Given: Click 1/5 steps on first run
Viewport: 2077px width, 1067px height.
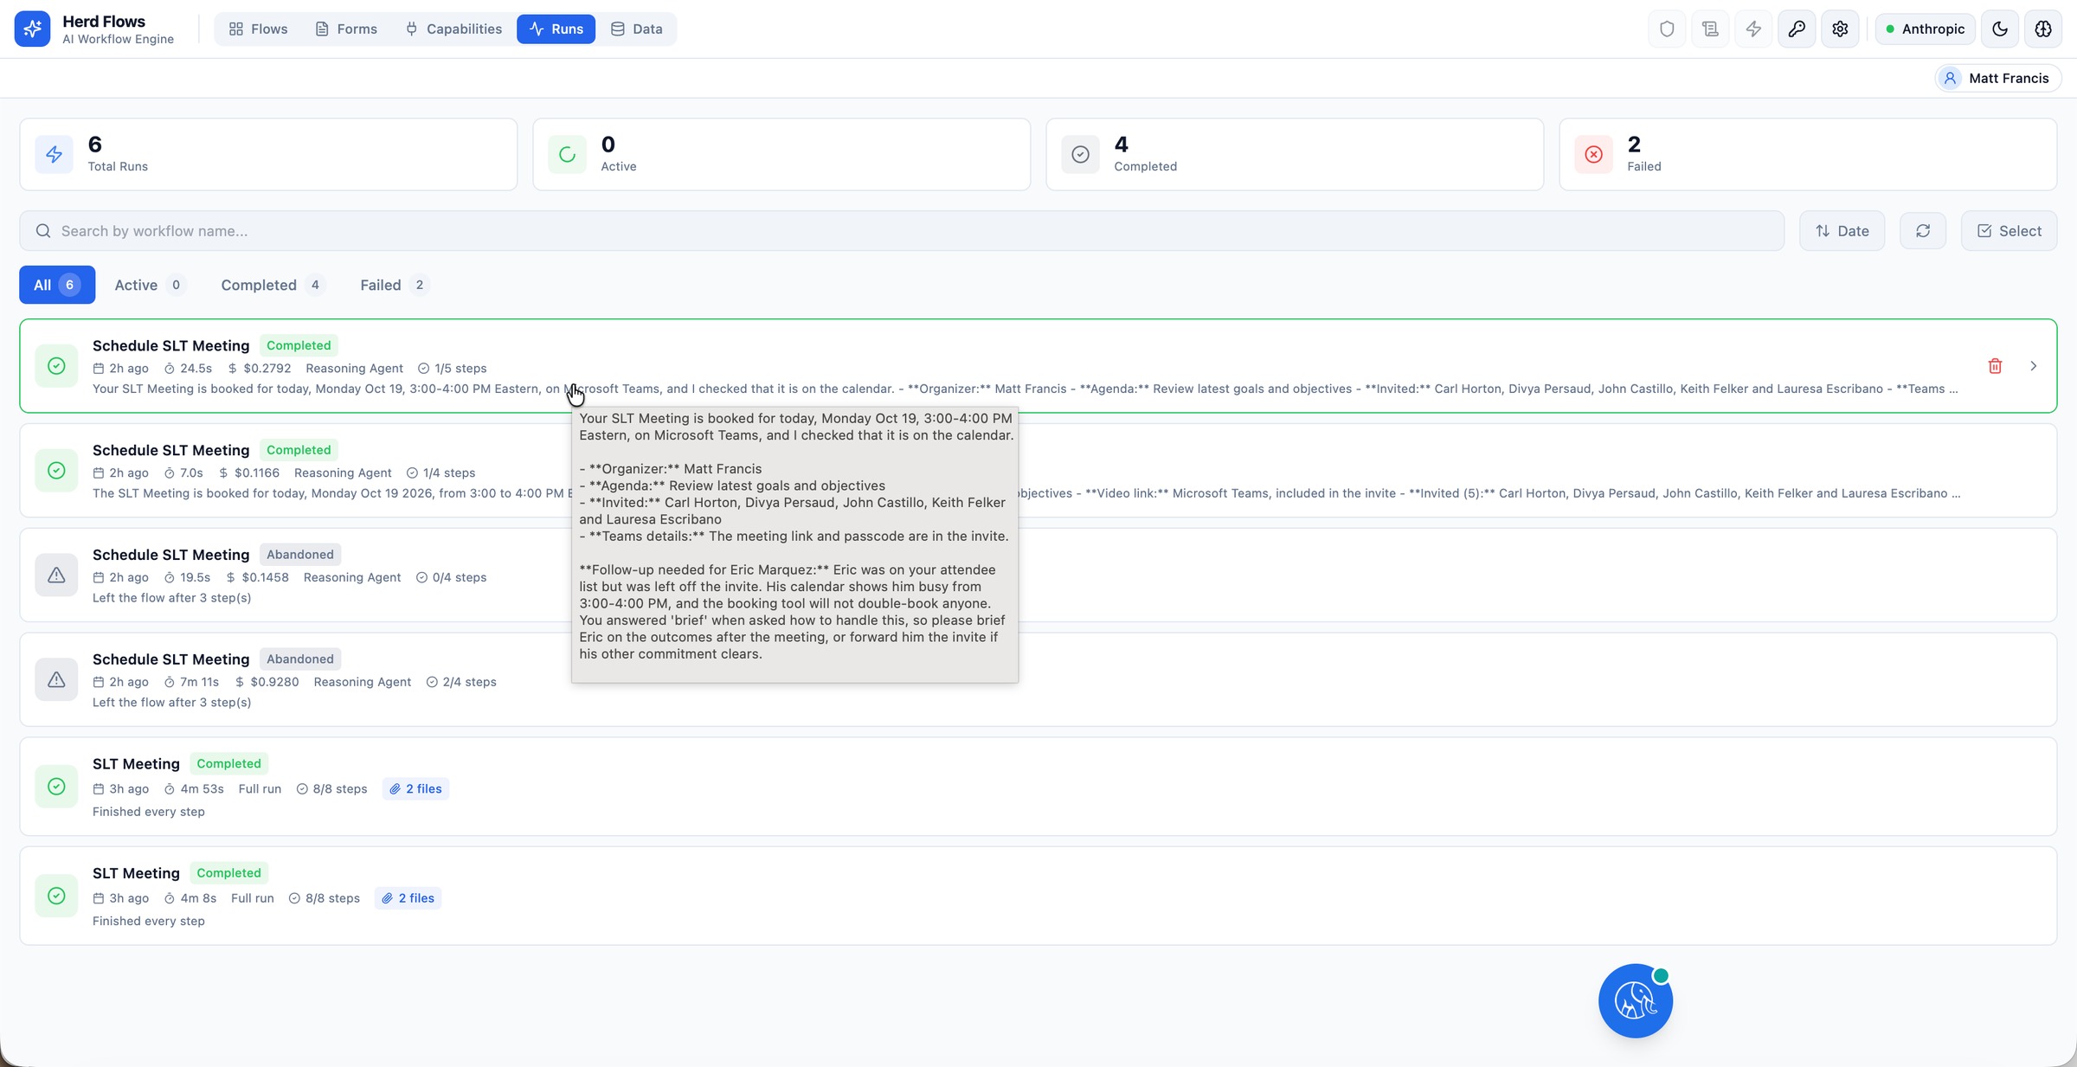Looking at the screenshot, I should point(453,369).
